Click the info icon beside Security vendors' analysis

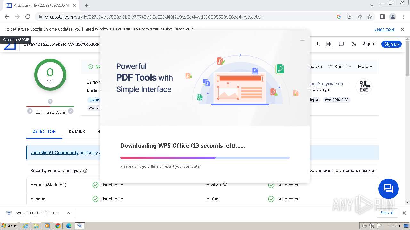(x=85, y=171)
